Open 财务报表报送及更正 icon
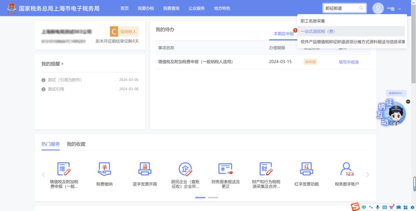Image resolution: width=416 pixels, height=211 pixels. (226, 169)
